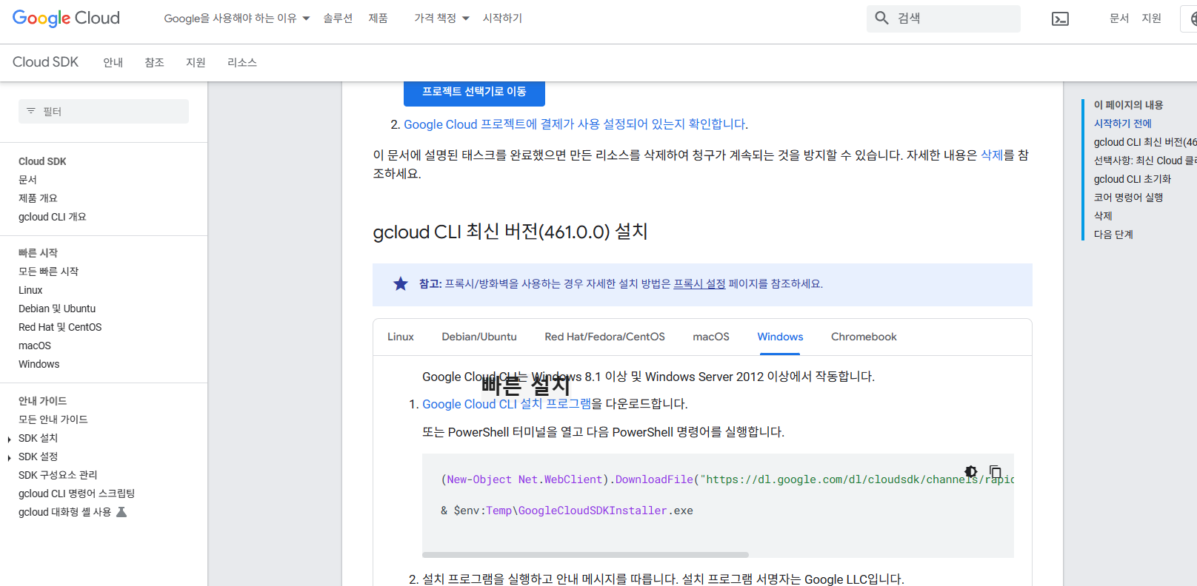Switch to the 지원 tab under Cloud SDK
Image resolution: width=1197 pixels, height=586 pixels.
[x=196, y=62]
